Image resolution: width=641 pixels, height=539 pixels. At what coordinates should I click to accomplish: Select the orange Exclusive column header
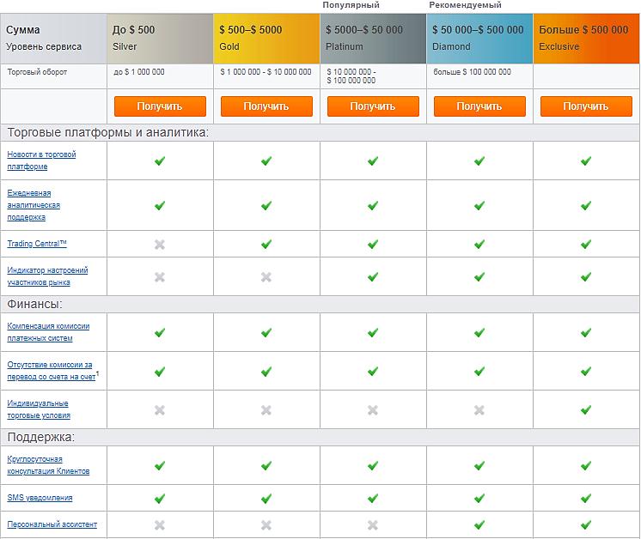[x=586, y=38]
